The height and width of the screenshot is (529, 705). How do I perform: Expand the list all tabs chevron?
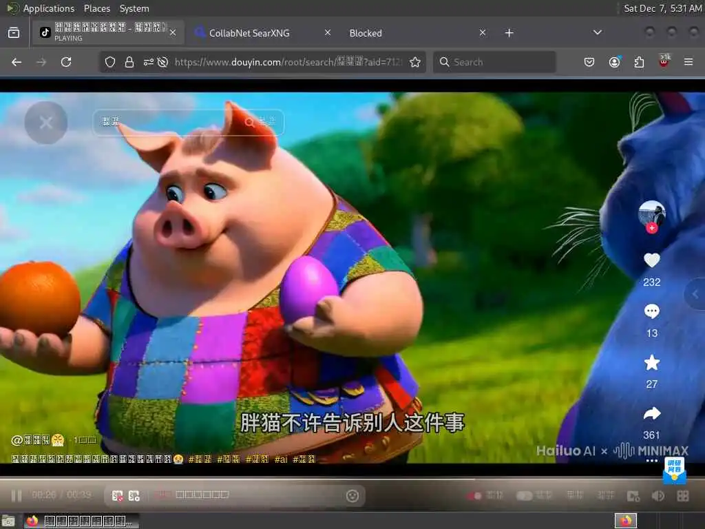598,32
